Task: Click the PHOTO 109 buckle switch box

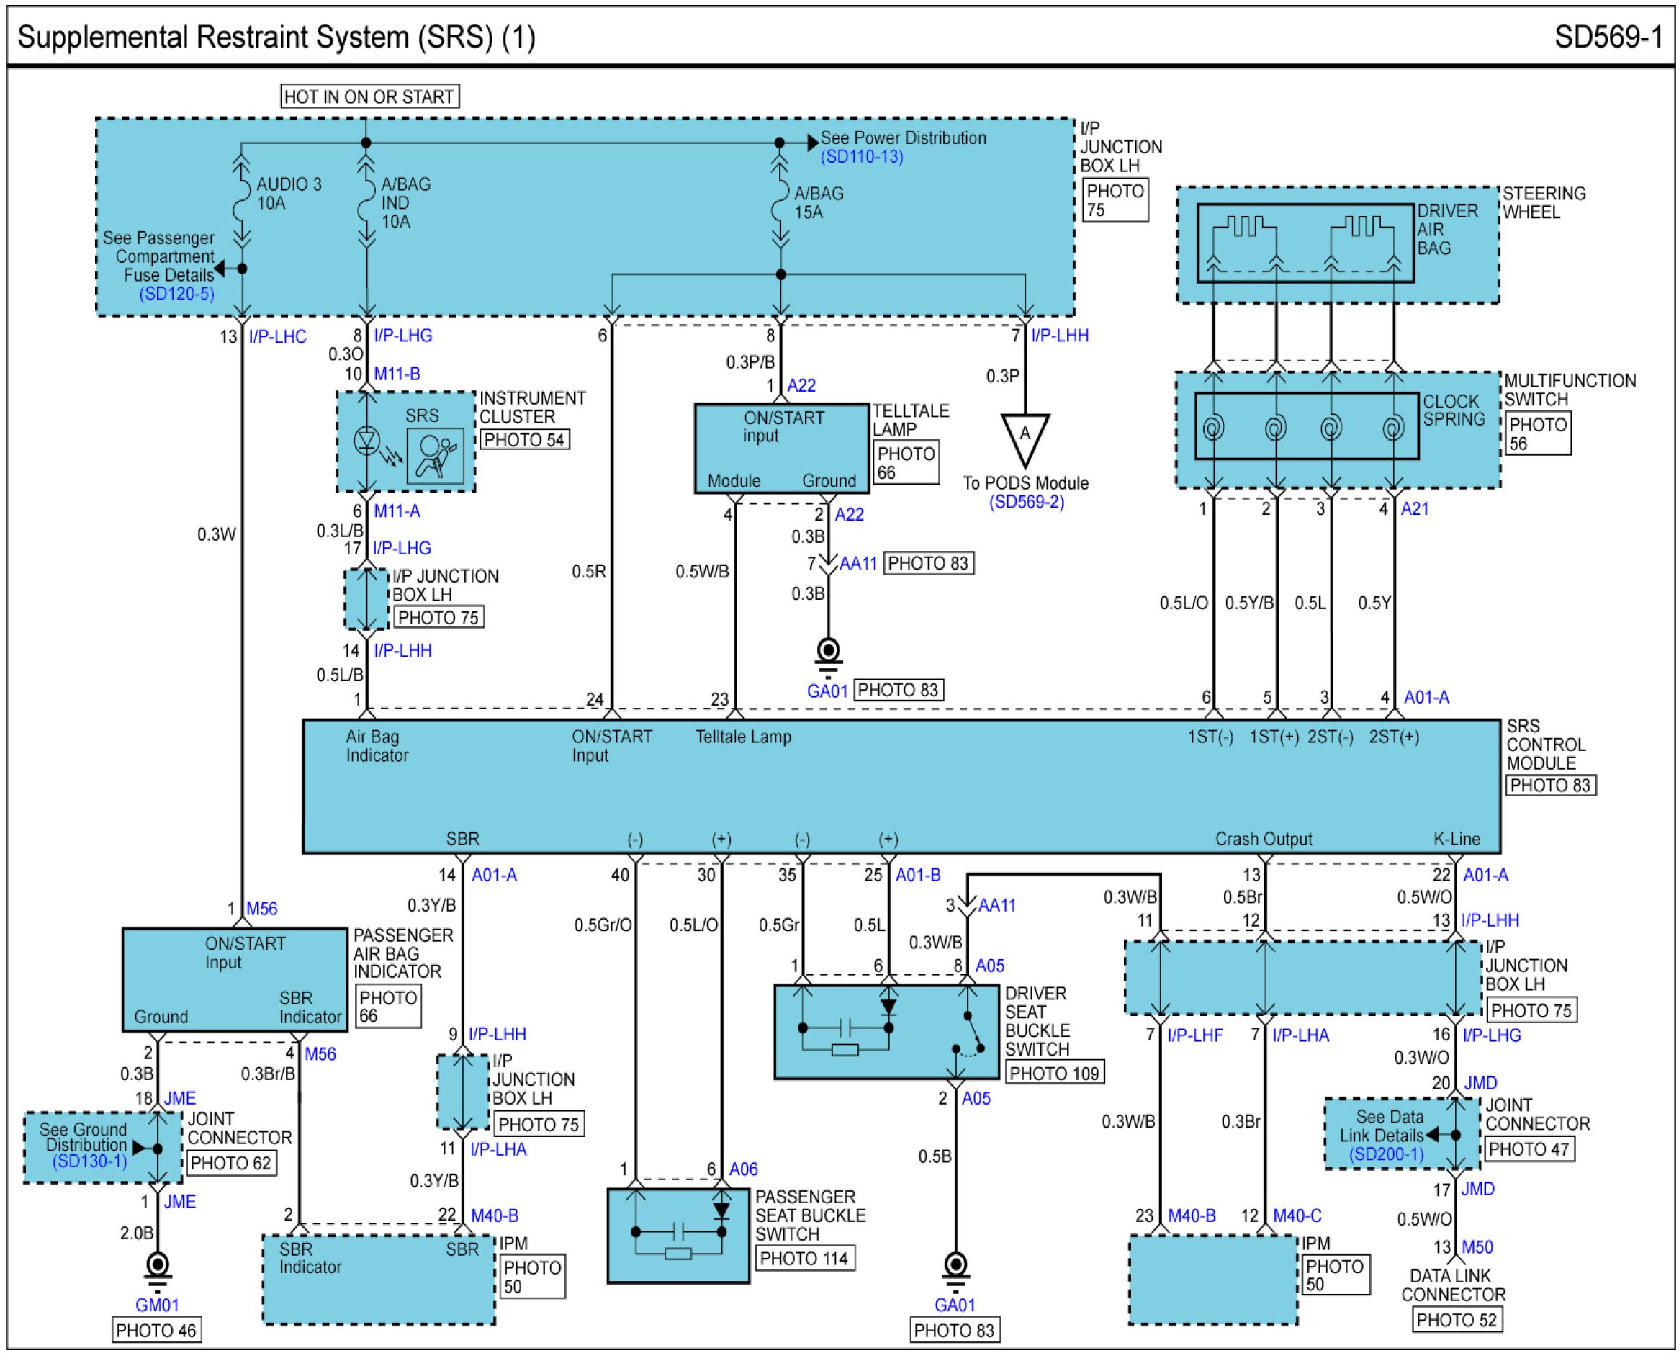Action: tap(1053, 1073)
